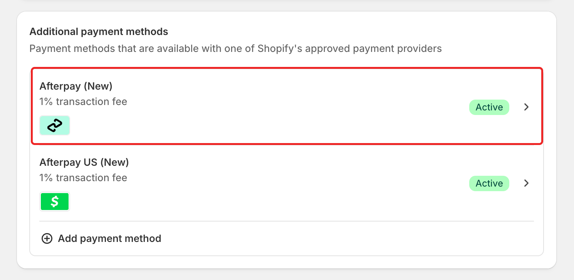Expand the Afterpay (New) payment method details

tap(526, 107)
